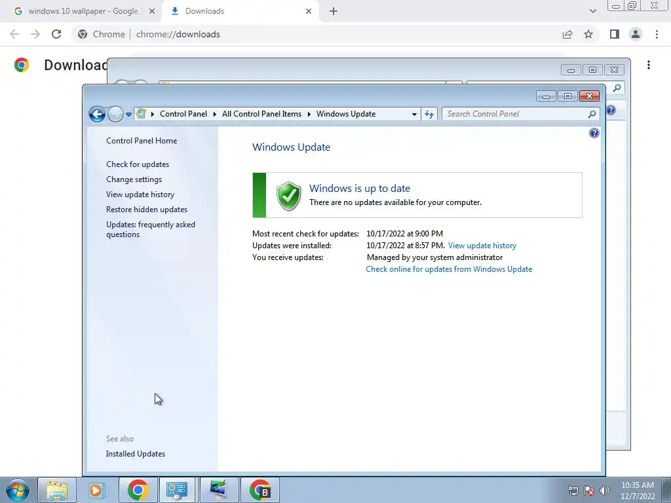671x503 pixels.
Task: Click the network tray icon
Action: [x=573, y=491]
